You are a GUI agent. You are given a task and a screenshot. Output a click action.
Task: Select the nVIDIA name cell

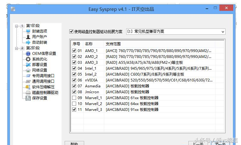click(91, 80)
